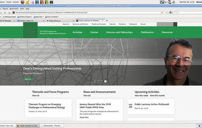
Task: Open the Tools menu
Action: 22,9
